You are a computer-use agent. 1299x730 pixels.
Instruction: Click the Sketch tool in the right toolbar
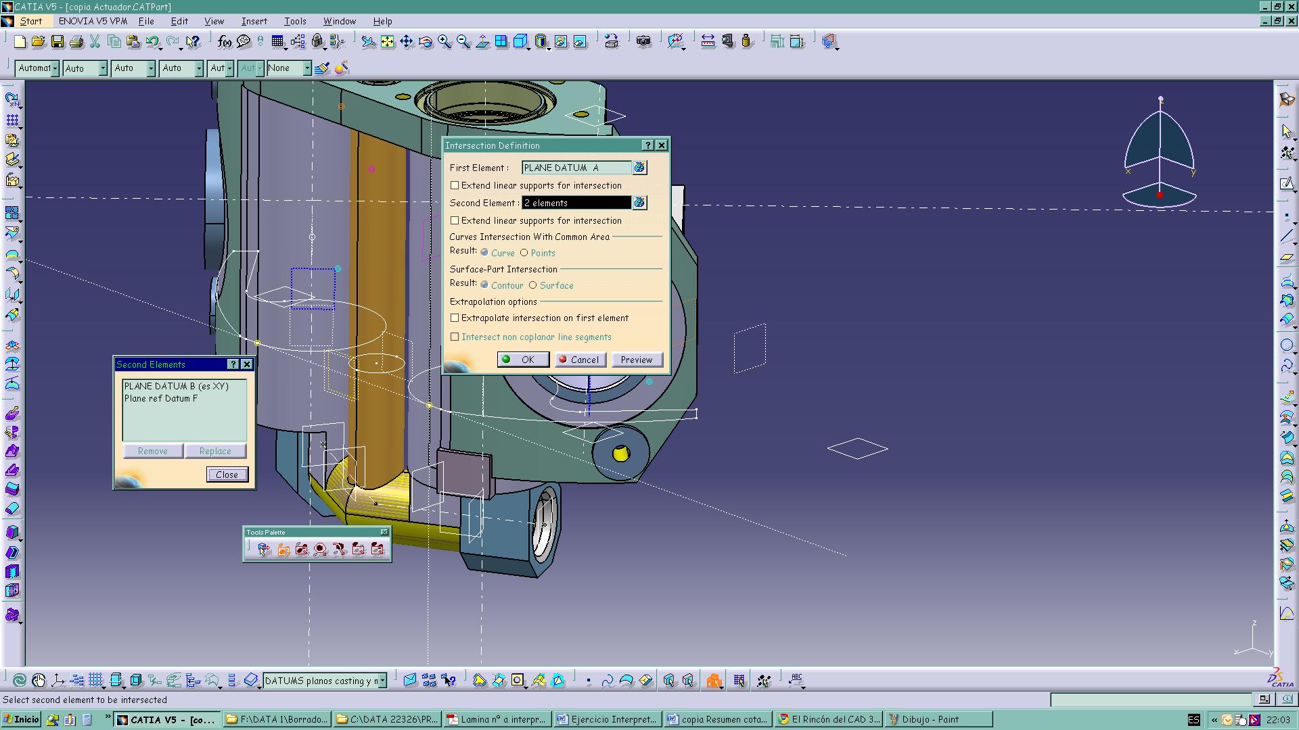coord(1287,184)
